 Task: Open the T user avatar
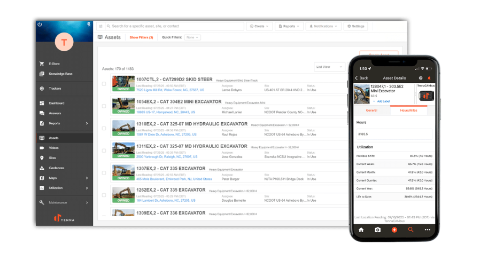pyautogui.click(x=64, y=42)
